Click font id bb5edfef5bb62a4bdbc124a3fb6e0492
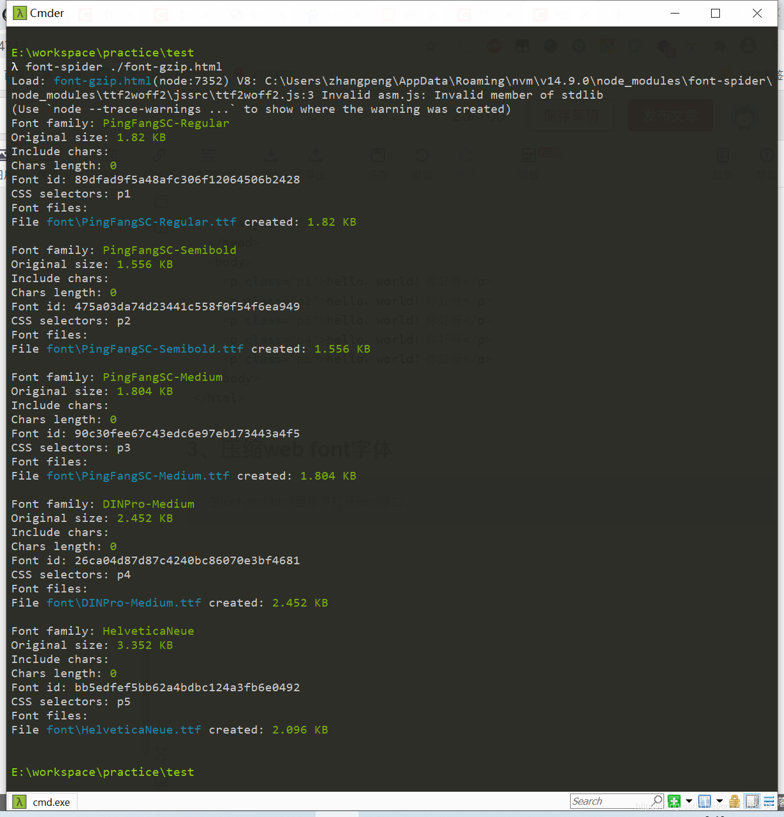The height and width of the screenshot is (817, 784). point(187,687)
